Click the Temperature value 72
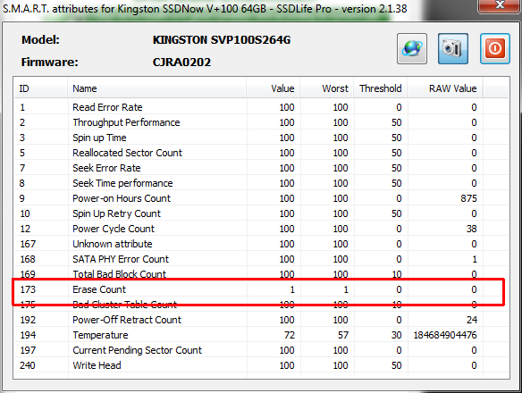 (x=290, y=335)
